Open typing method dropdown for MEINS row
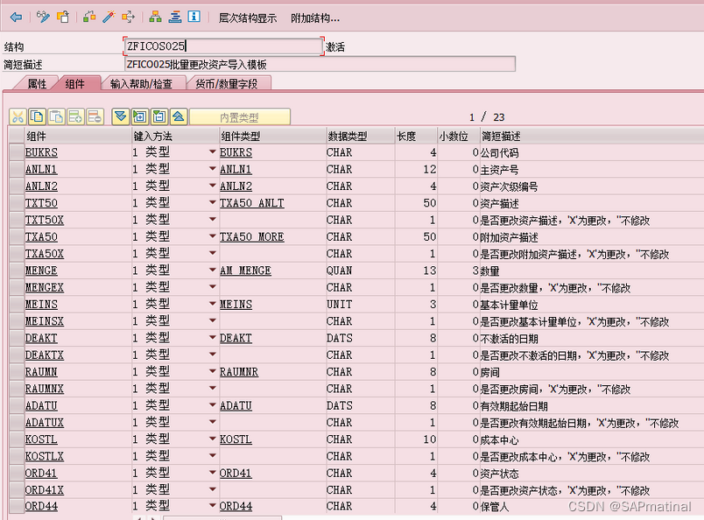 pos(213,304)
